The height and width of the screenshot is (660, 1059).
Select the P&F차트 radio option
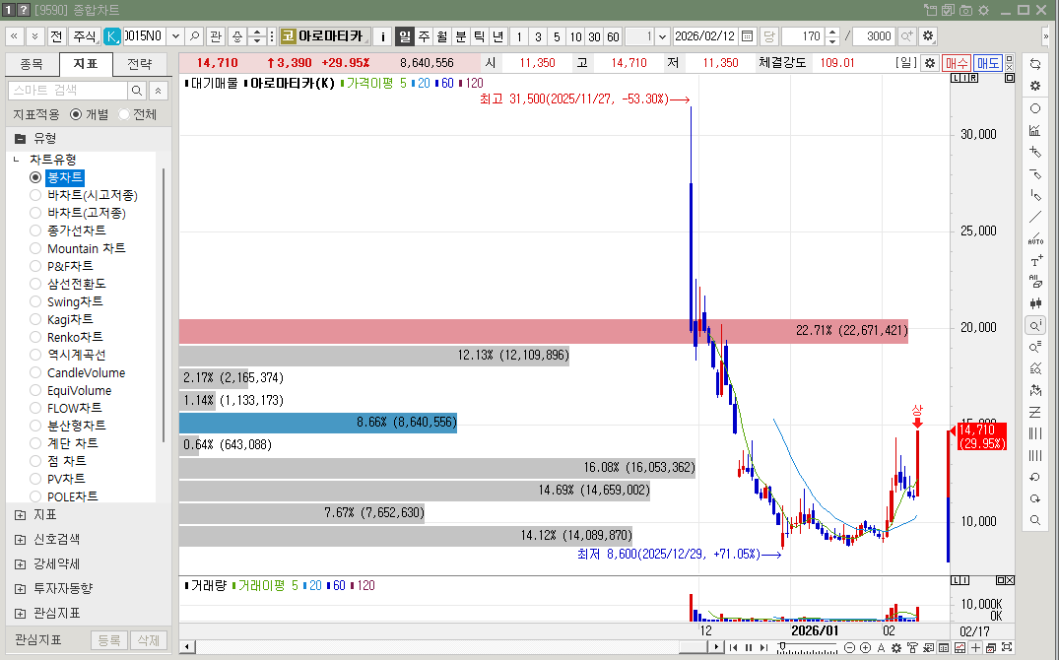coord(35,266)
